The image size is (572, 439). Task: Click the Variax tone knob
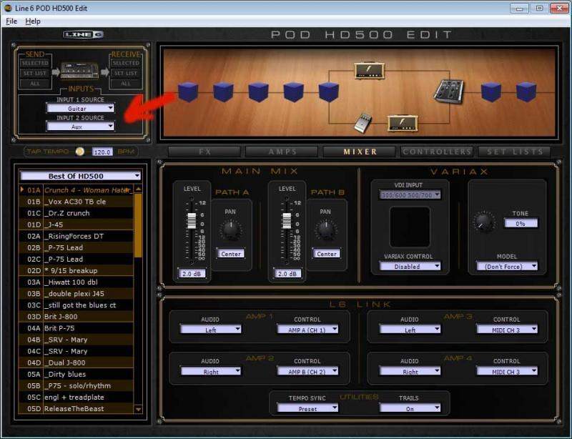pyautogui.click(x=484, y=222)
